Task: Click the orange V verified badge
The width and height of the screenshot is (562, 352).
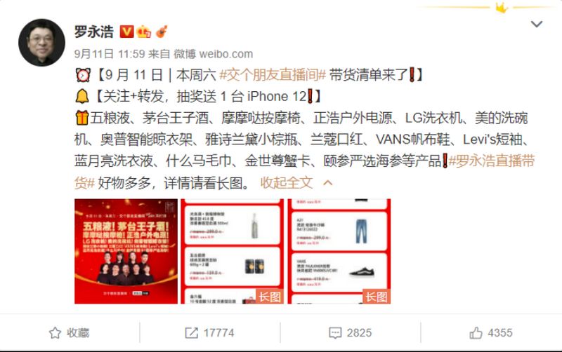Action: click(126, 32)
